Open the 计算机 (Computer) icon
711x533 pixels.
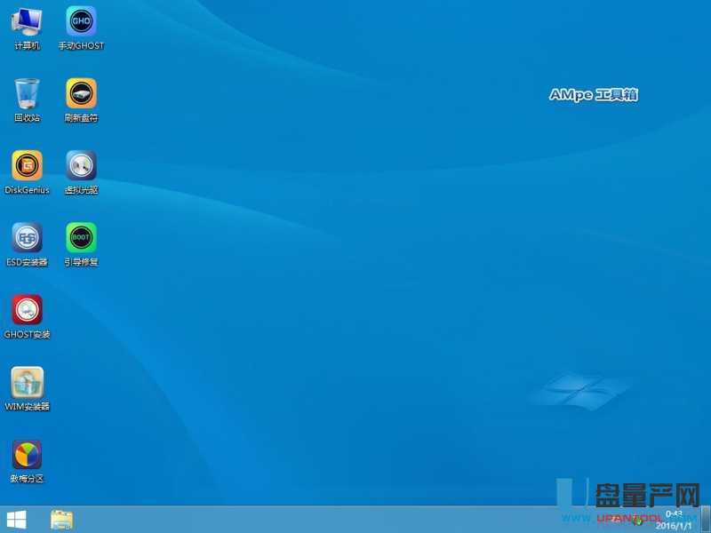coord(28,22)
